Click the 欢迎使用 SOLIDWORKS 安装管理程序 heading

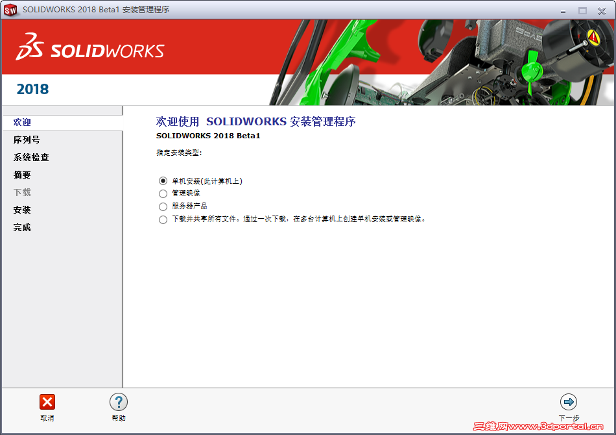(x=255, y=121)
